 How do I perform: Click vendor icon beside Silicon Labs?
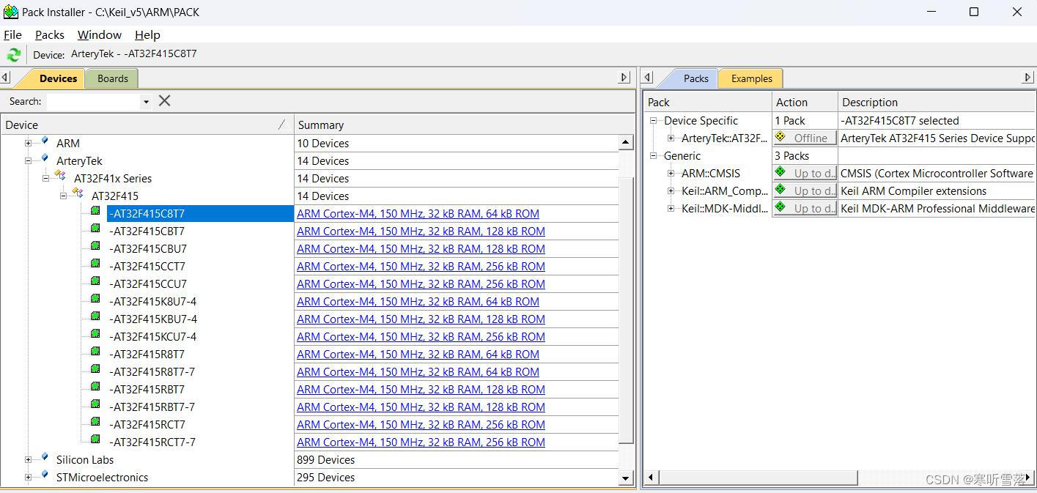44,459
